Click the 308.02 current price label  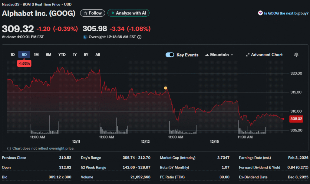[296, 119]
